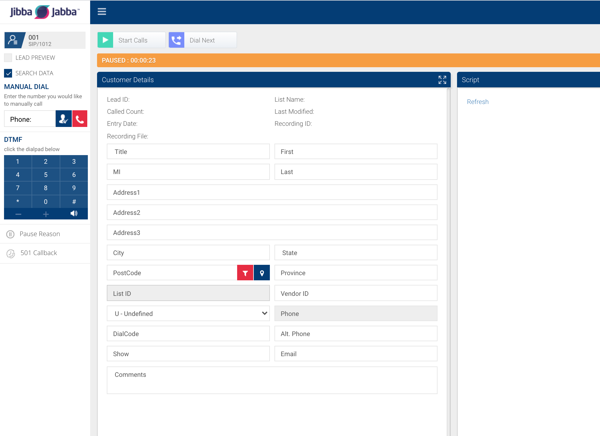Click the blue contact lookup icon beside Phone
600x436 pixels.
pos(63,119)
